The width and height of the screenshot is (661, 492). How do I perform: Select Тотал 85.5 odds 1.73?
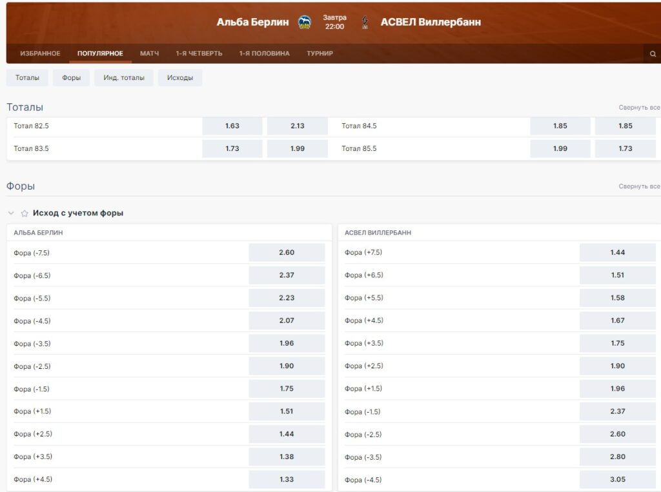coord(625,149)
